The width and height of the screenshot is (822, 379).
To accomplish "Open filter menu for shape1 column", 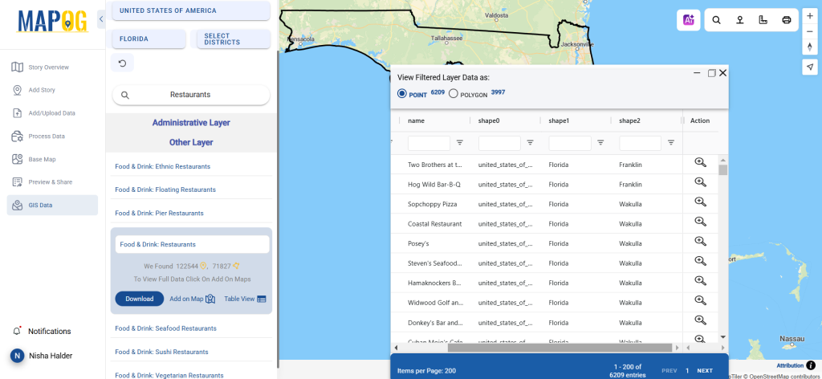I will 600,143.
